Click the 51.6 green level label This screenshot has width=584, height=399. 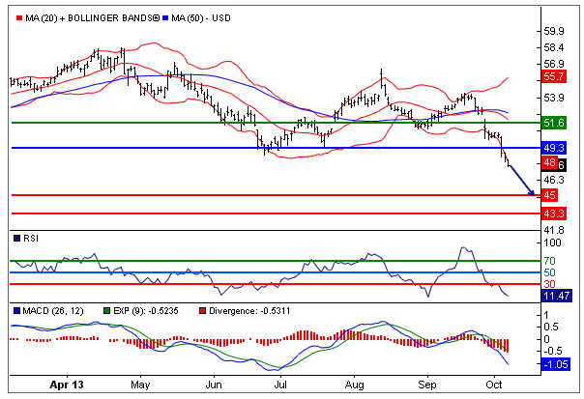(x=554, y=123)
